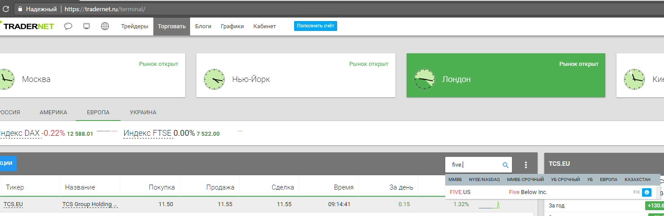Sort by Тикер column header
664x216 pixels.
pyautogui.click(x=15, y=187)
